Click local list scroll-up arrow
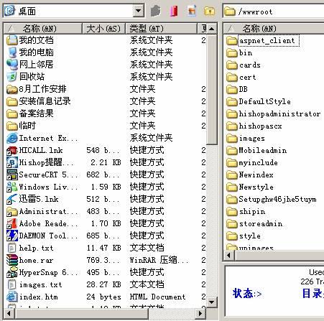The width and height of the screenshot is (324, 321). pyautogui.click(x=211, y=29)
